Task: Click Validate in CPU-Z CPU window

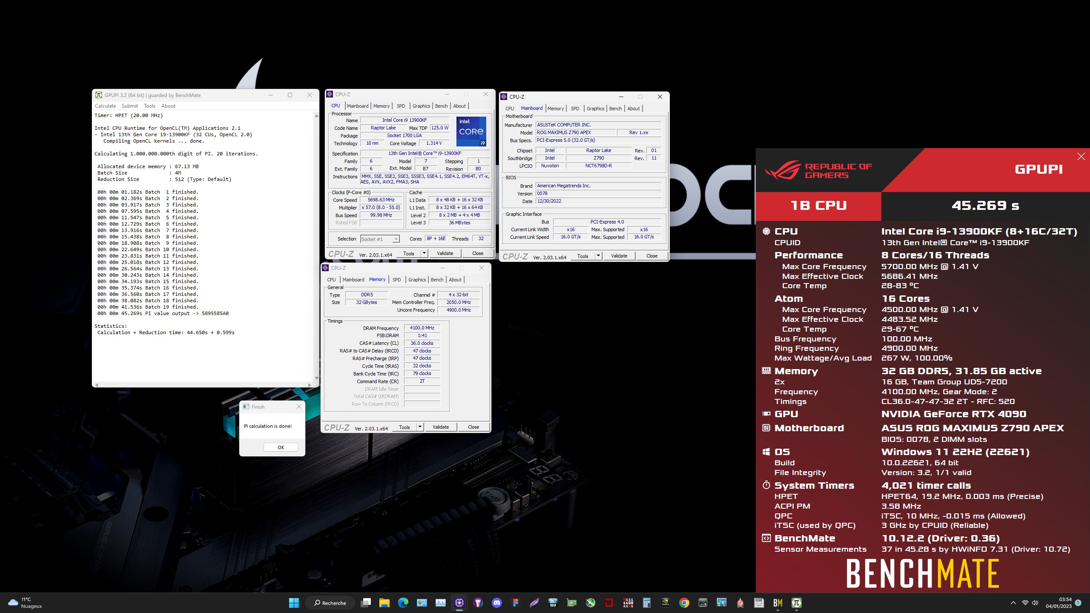Action: [445, 253]
